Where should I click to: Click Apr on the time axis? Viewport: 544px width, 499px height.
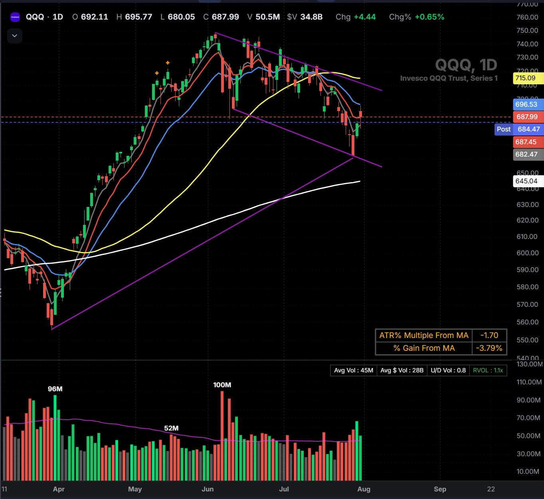(x=59, y=489)
